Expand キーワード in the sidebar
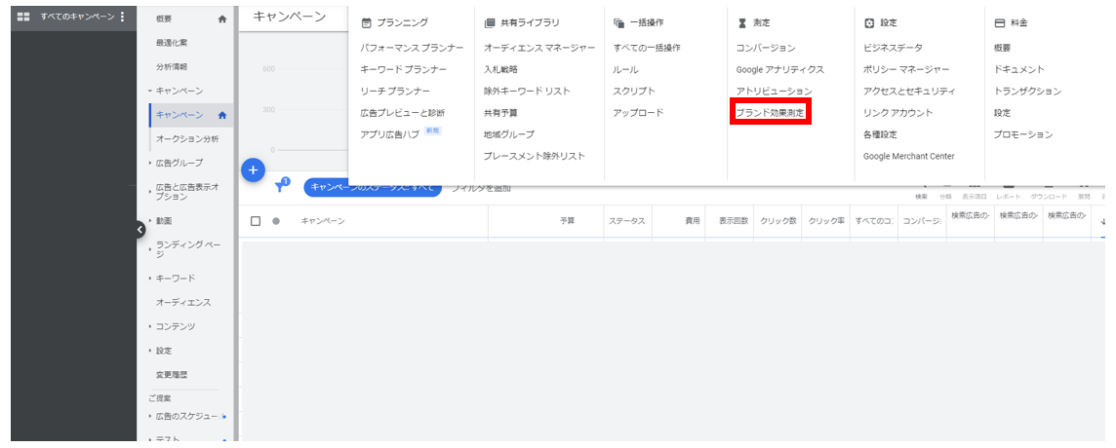The height and width of the screenshot is (448, 1116). coord(150,278)
